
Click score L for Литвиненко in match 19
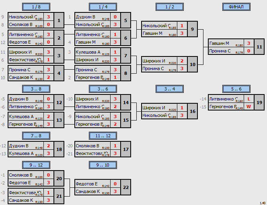tap(249, 99)
